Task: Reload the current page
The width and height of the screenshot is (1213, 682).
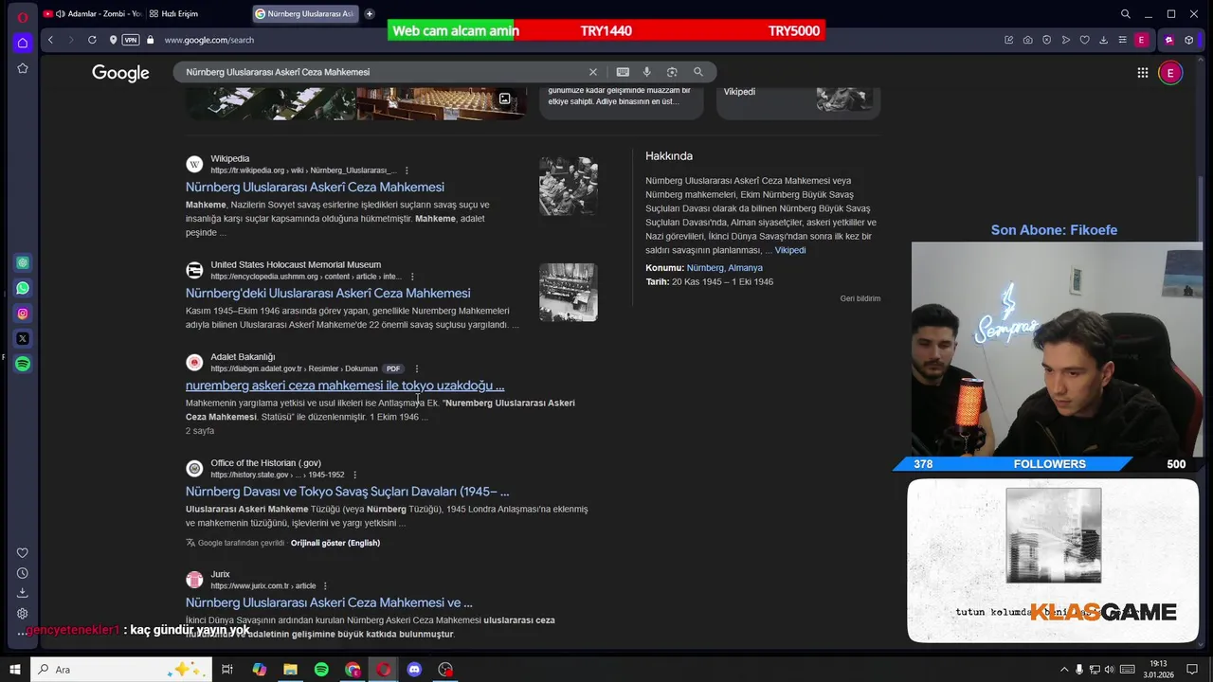Action: (x=92, y=40)
